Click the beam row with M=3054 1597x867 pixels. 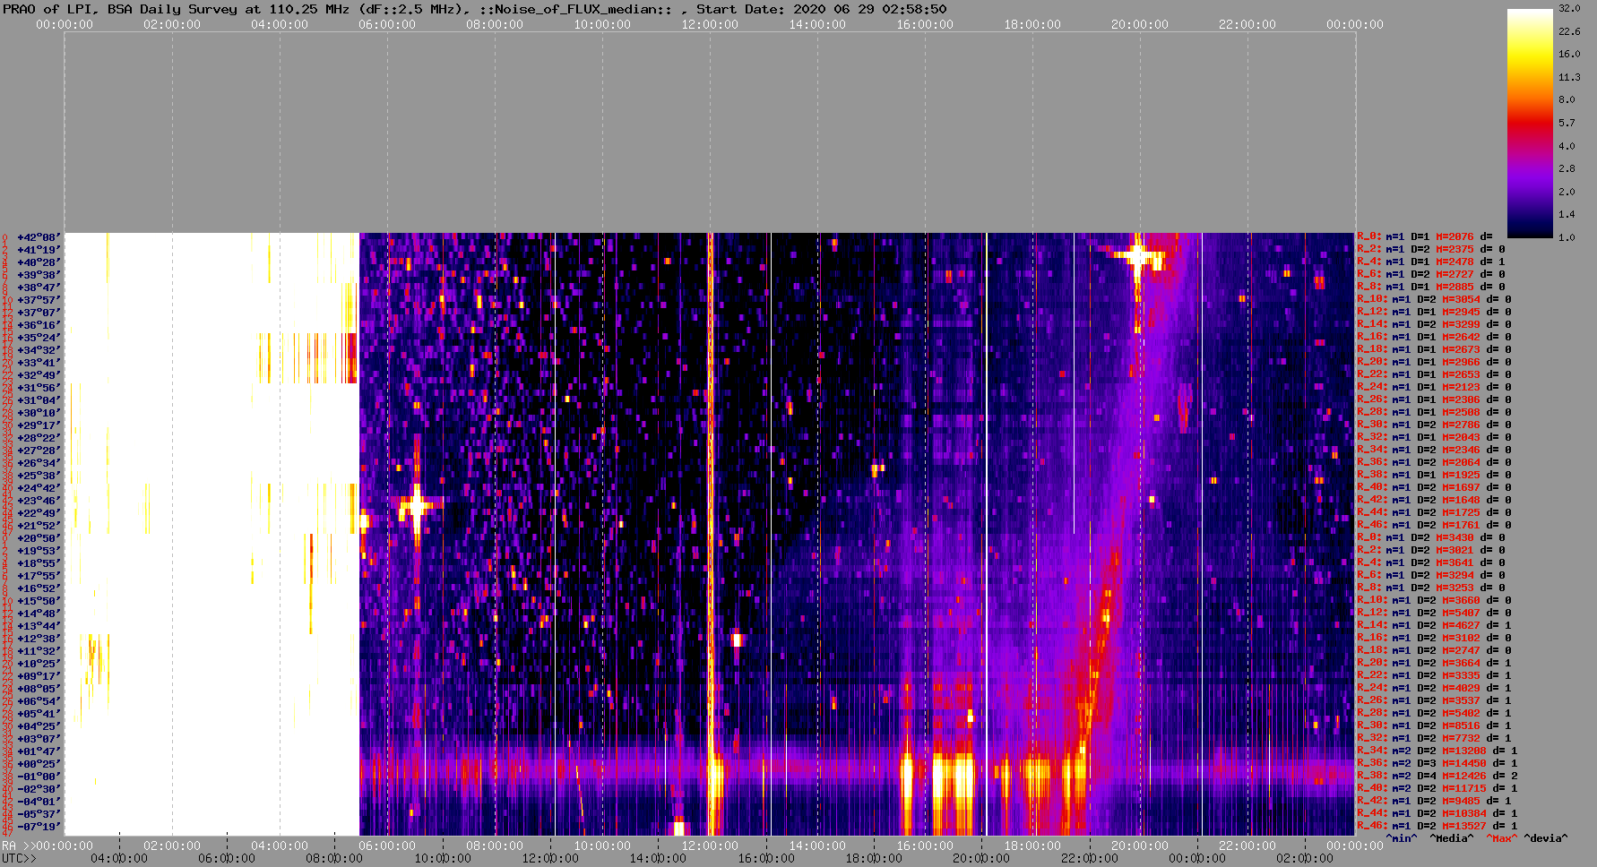pyautogui.click(x=1435, y=300)
